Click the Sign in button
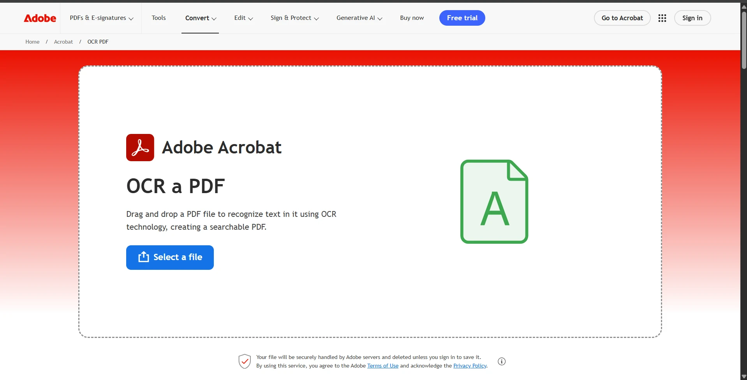The image size is (747, 380). 692,18
